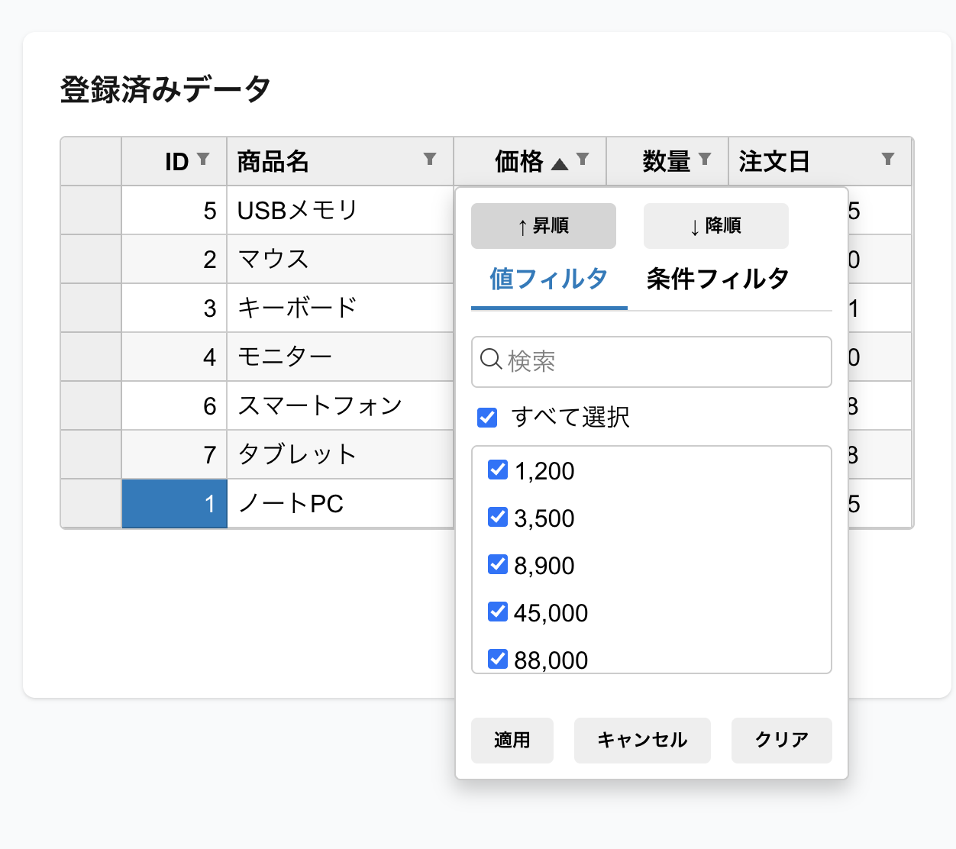Sort descending with the 降順 button
Image resolution: width=956 pixels, height=849 pixels.
715,226
